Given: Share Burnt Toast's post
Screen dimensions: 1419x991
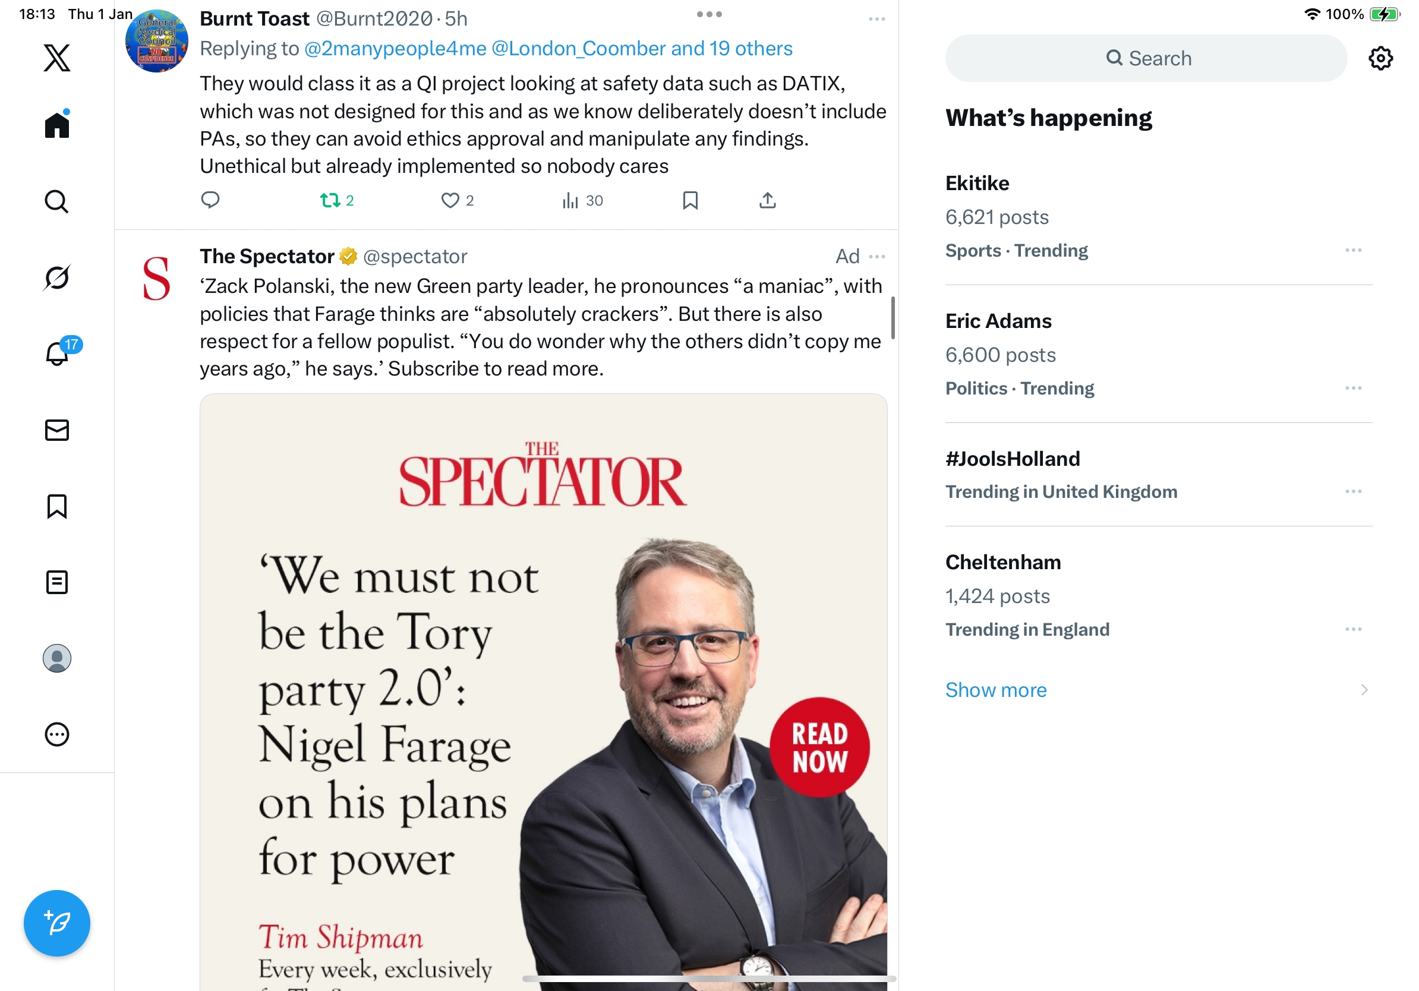Looking at the screenshot, I should click(767, 200).
